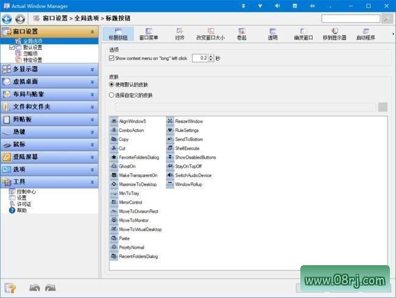Select the MoveToMonitor icon

[x=114, y=220]
